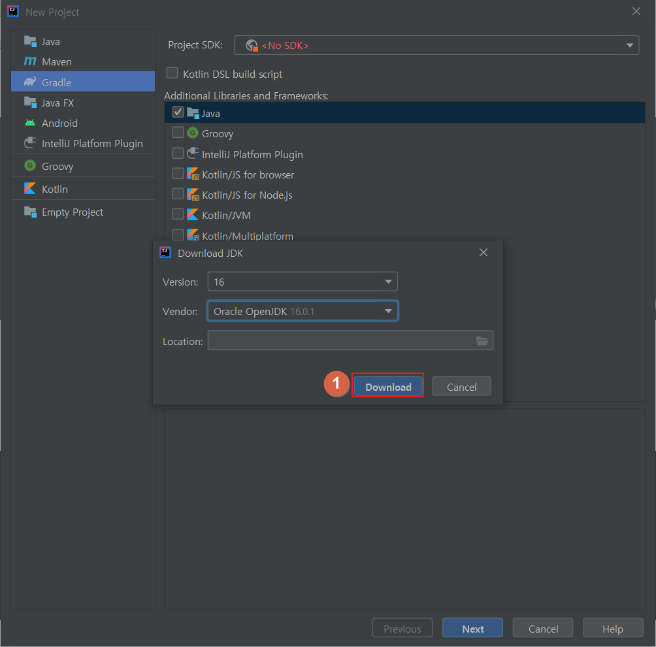The width and height of the screenshot is (656, 647).
Task: Select Groovy project type in sidebar
Action: [x=83, y=166]
